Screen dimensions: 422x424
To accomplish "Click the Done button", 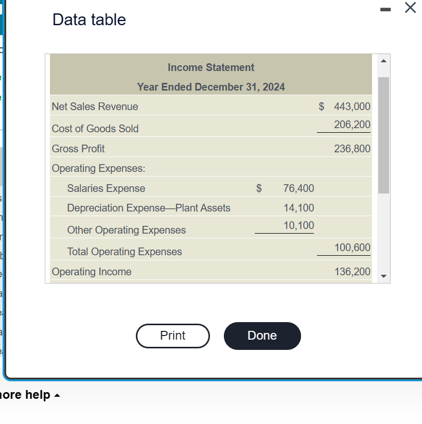I will pos(262,335).
